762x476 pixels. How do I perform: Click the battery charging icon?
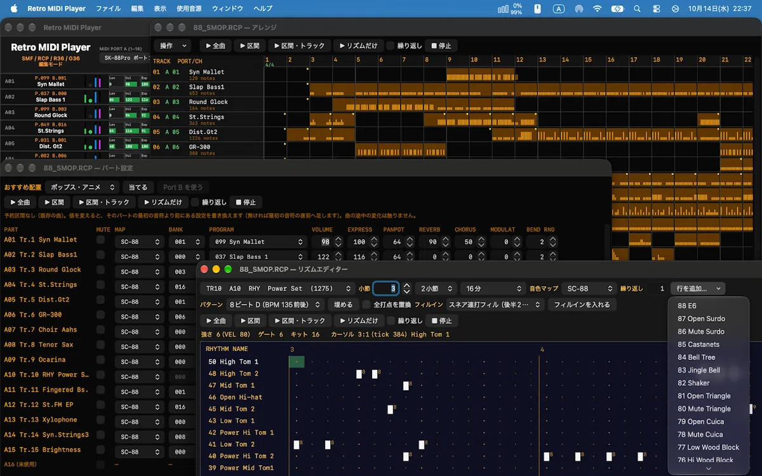click(617, 9)
